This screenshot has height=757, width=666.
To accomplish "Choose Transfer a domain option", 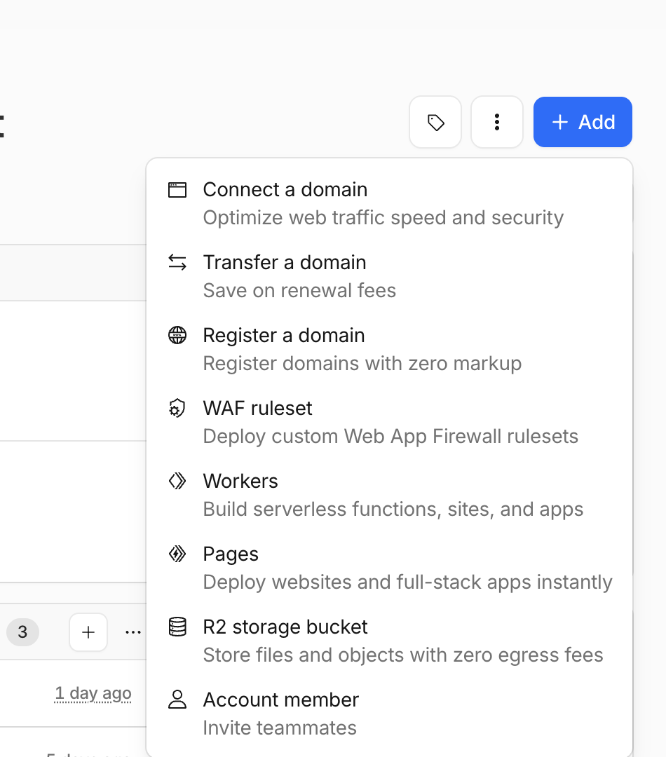I will pyautogui.click(x=389, y=276).
